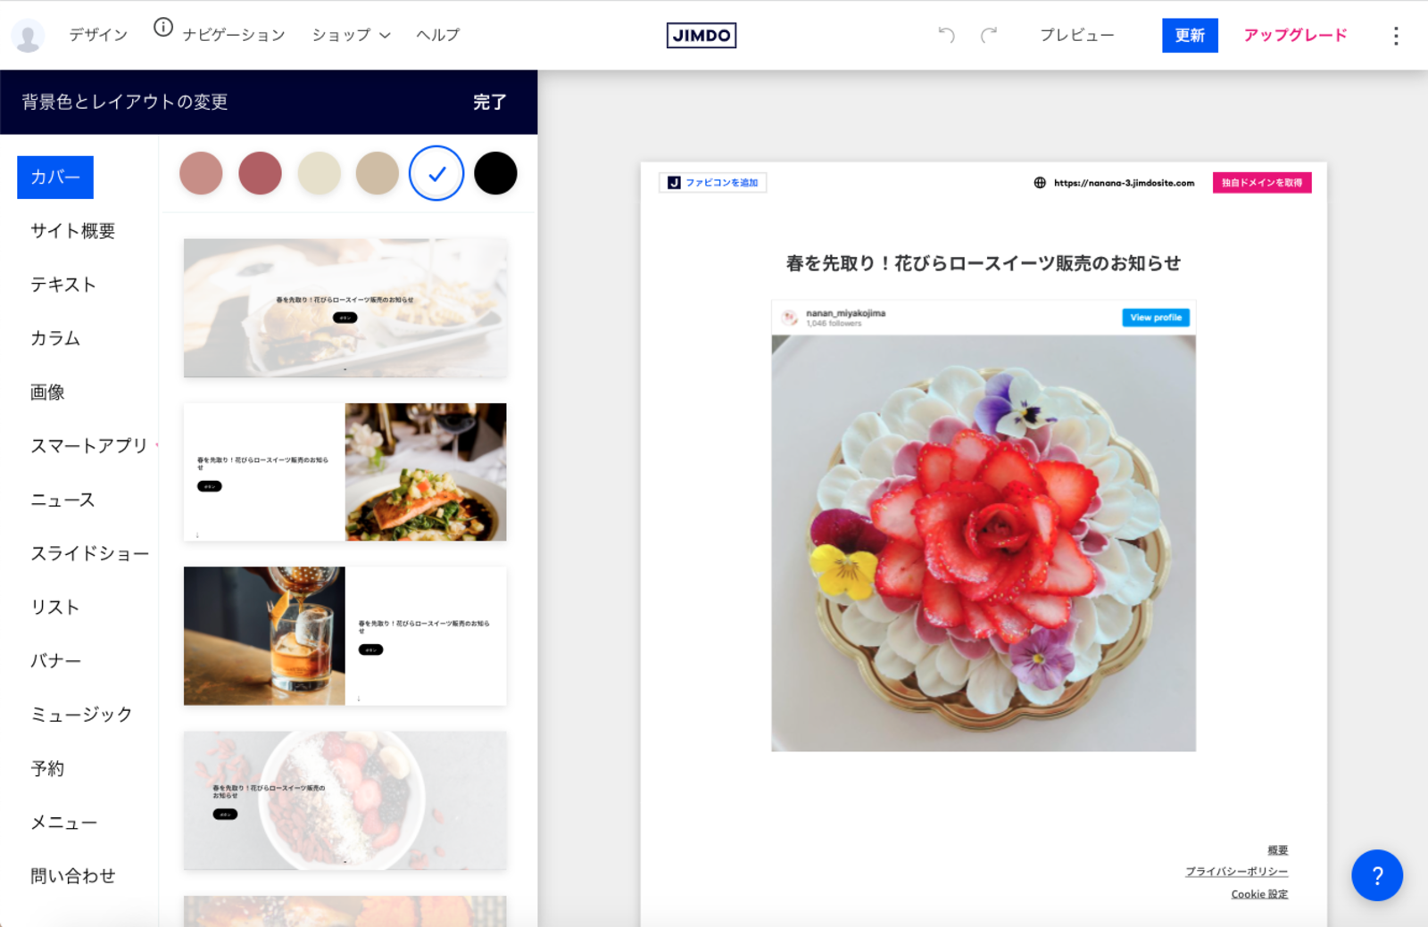The image size is (1428, 927).
Task: Click the globe icon beside the site URL
Action: [x=1040, y=183]
